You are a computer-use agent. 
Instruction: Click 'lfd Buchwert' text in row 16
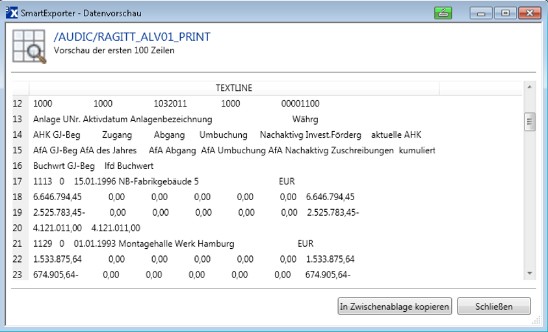[x=129, y=166]
